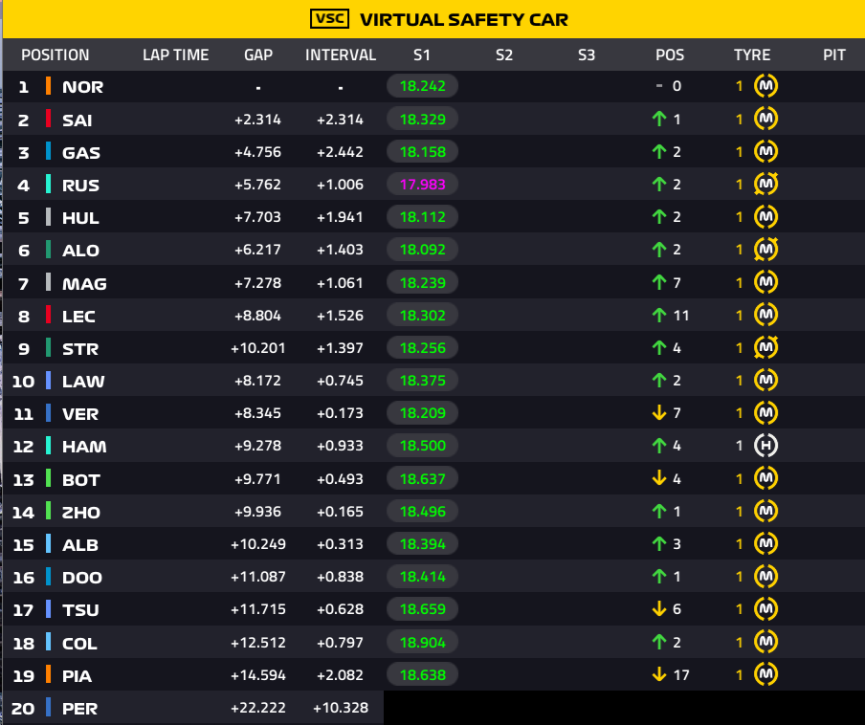Click the VSC badge icon in yellow banner

pyautogui.click(x=330, y=19)
